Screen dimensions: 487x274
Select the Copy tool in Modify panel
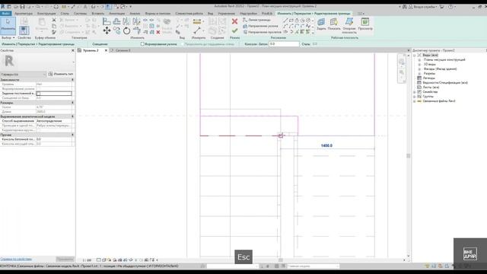point(116,30)
